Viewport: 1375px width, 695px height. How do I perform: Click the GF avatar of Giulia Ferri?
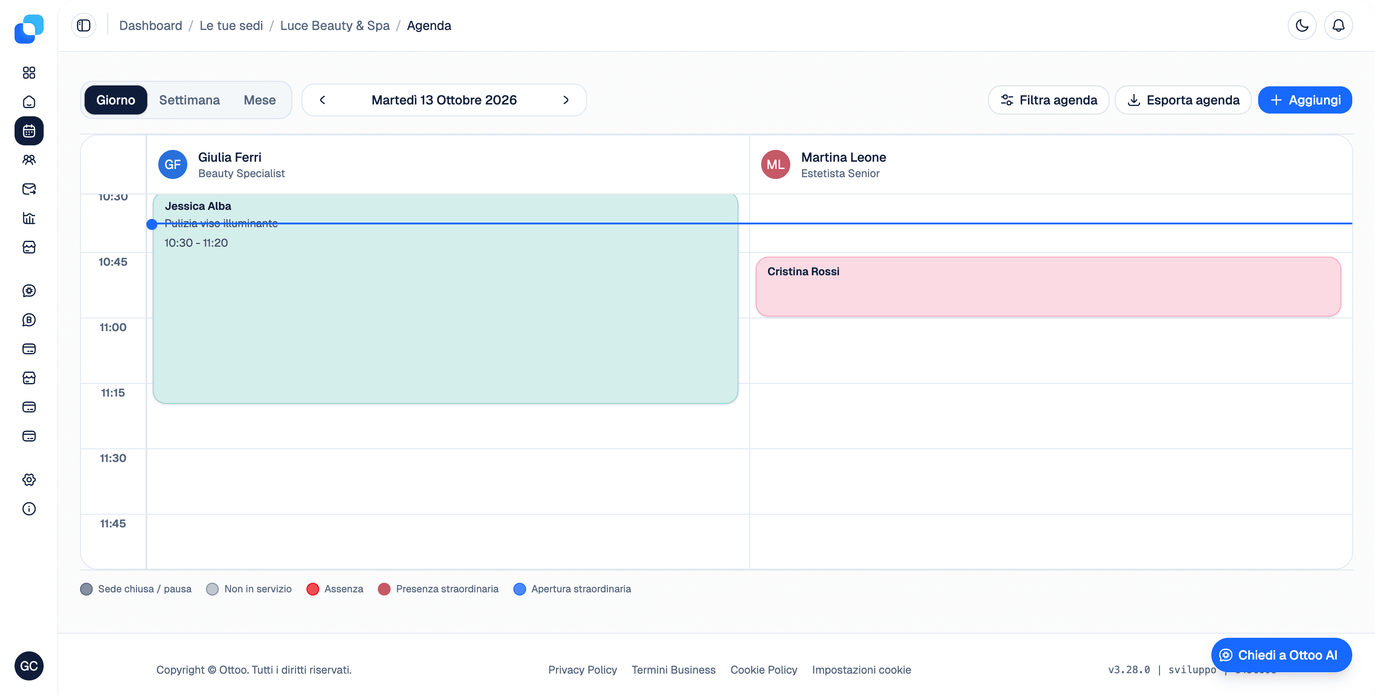(x=172, y=164)
